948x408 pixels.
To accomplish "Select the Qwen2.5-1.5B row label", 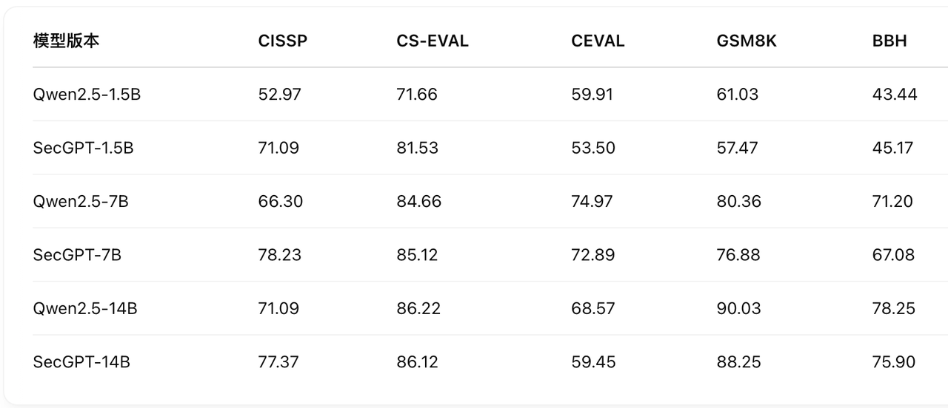I will 87,95.
